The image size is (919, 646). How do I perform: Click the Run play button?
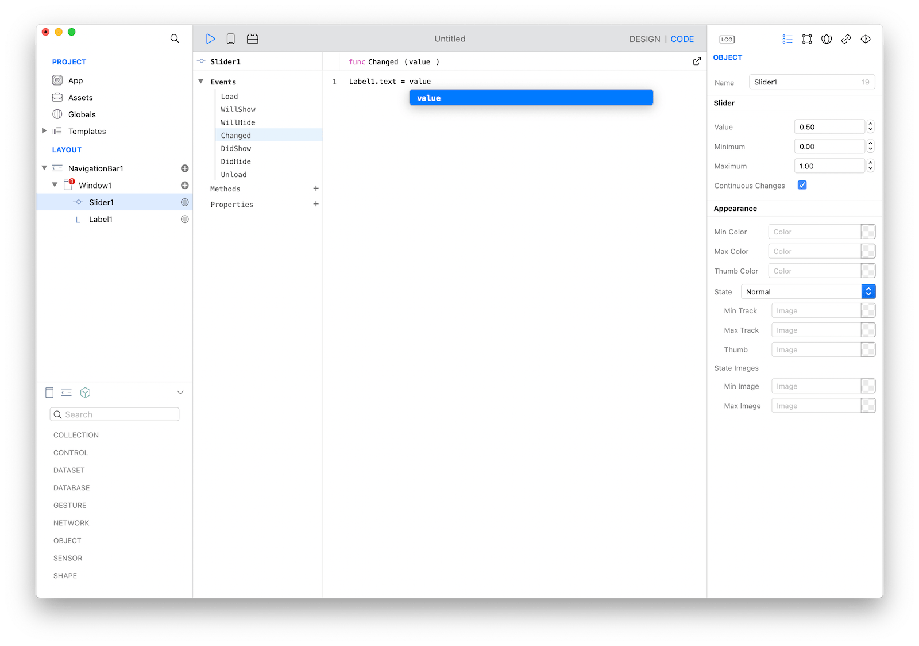tap(211, 39)
